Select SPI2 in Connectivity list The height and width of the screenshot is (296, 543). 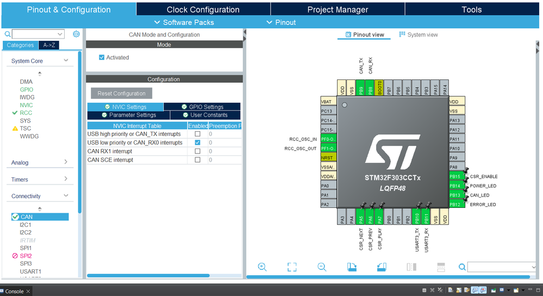click(x=26, y=256)
